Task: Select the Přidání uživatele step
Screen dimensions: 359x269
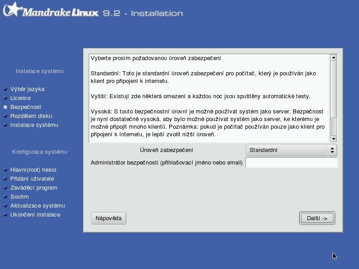Action: click(32, 178)
